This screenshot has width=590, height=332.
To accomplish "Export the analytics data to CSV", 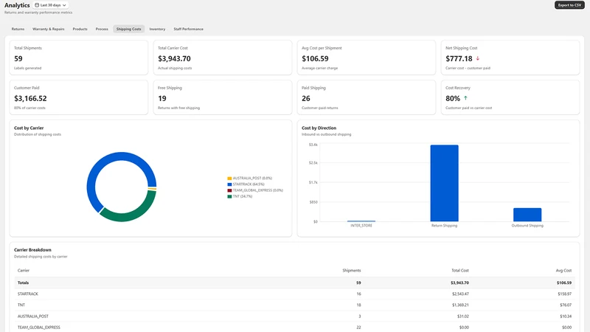I will point(569,5).
